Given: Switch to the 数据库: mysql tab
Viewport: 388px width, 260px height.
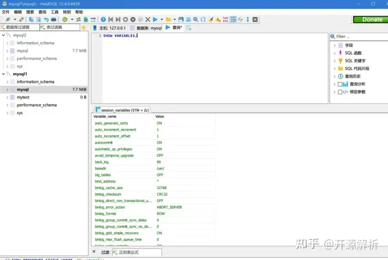Looking at the screenshot, I should [146, 28].
